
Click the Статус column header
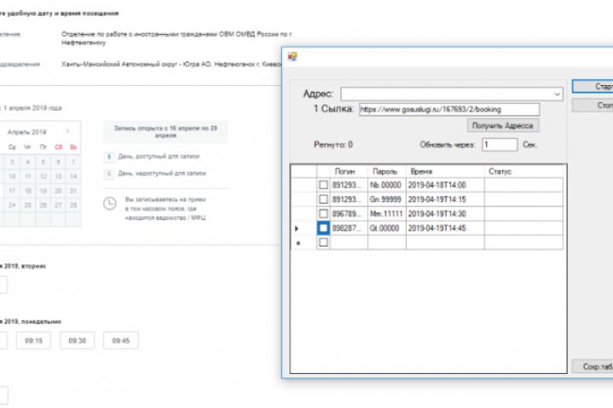524,172
